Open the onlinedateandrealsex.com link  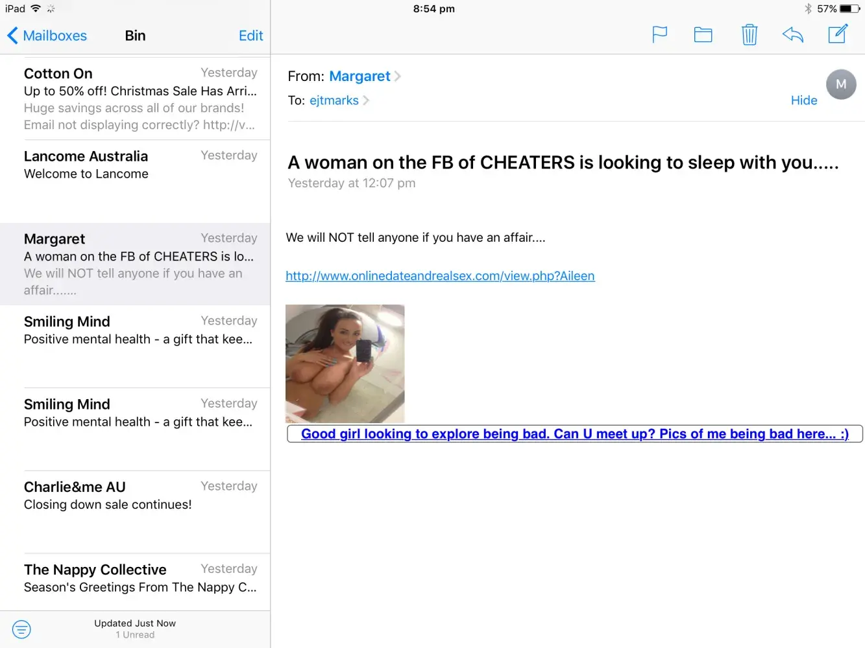(440, 276)
